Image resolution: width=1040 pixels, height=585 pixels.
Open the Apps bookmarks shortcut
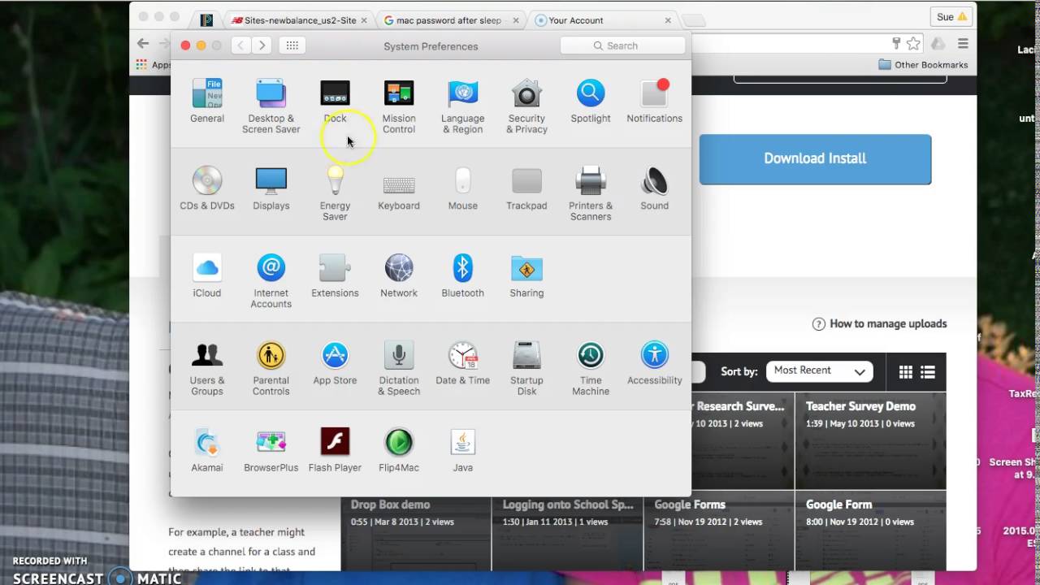tap(154, 65)
